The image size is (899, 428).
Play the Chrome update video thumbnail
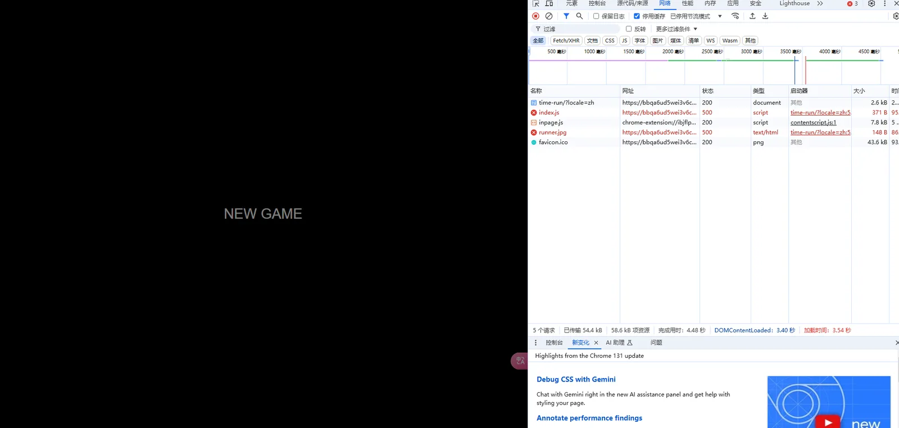coord(828,422)
